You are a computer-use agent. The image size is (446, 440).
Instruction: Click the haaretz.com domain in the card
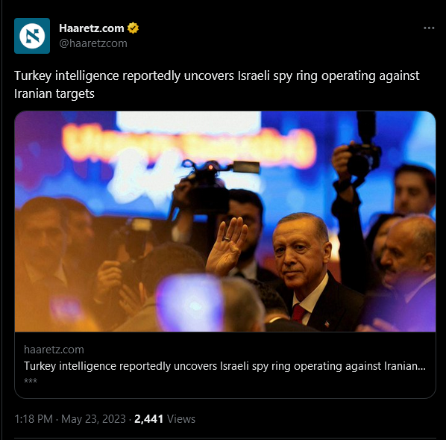click(54, 350)
